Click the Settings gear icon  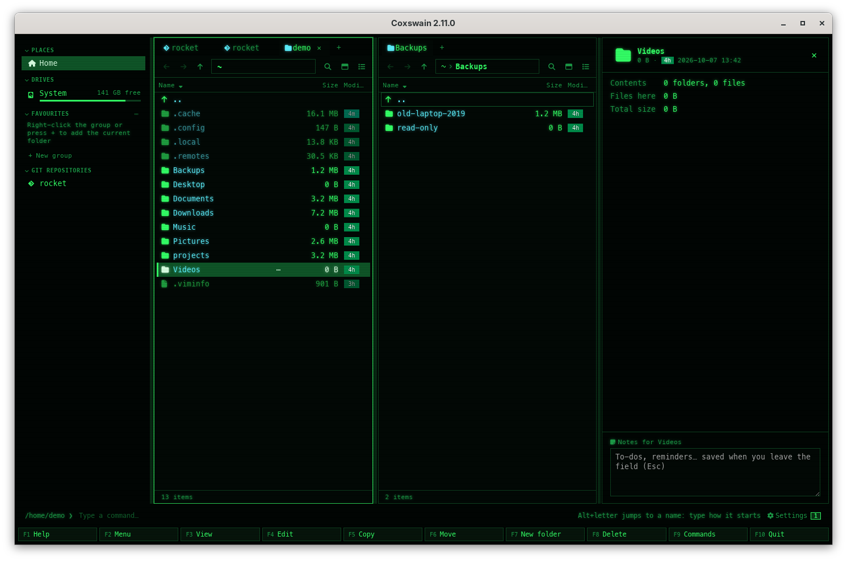pos(770,516)
